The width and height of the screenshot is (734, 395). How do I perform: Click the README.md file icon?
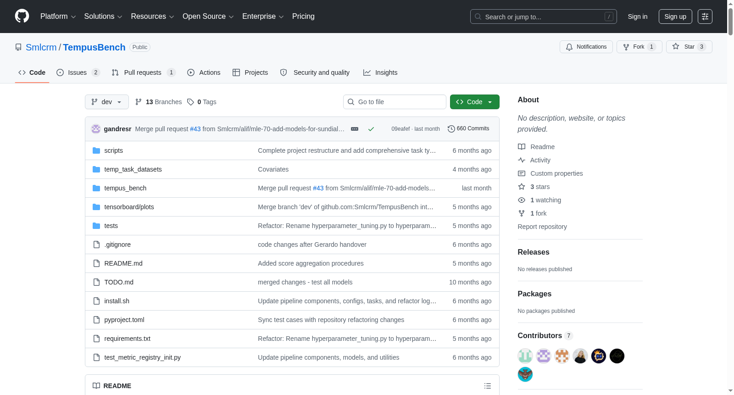point(96,263)
